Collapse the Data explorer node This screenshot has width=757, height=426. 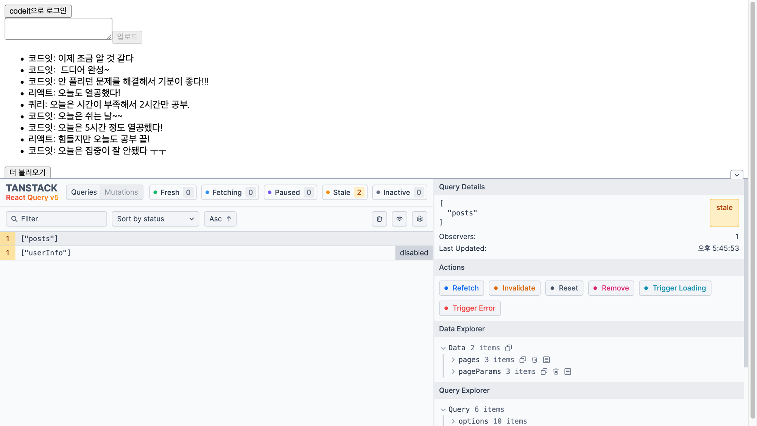443,348
